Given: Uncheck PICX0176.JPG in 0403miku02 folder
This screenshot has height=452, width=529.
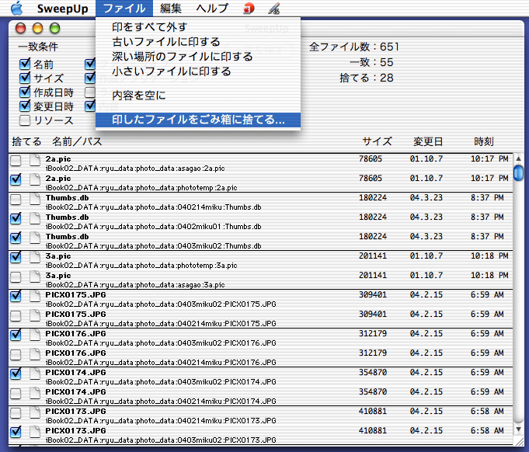Looking at the screenshot, I should (16, 335).
